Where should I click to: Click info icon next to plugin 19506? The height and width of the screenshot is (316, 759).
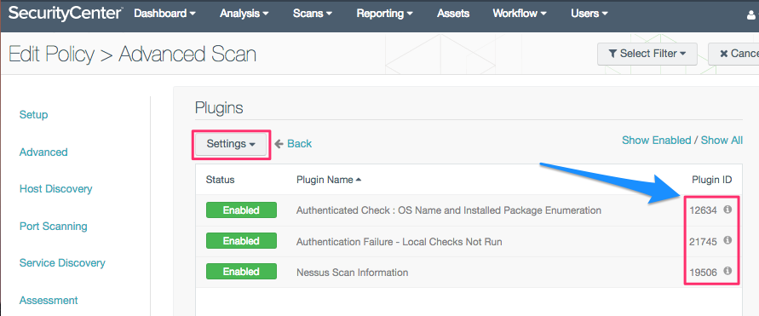coord(727,271)
